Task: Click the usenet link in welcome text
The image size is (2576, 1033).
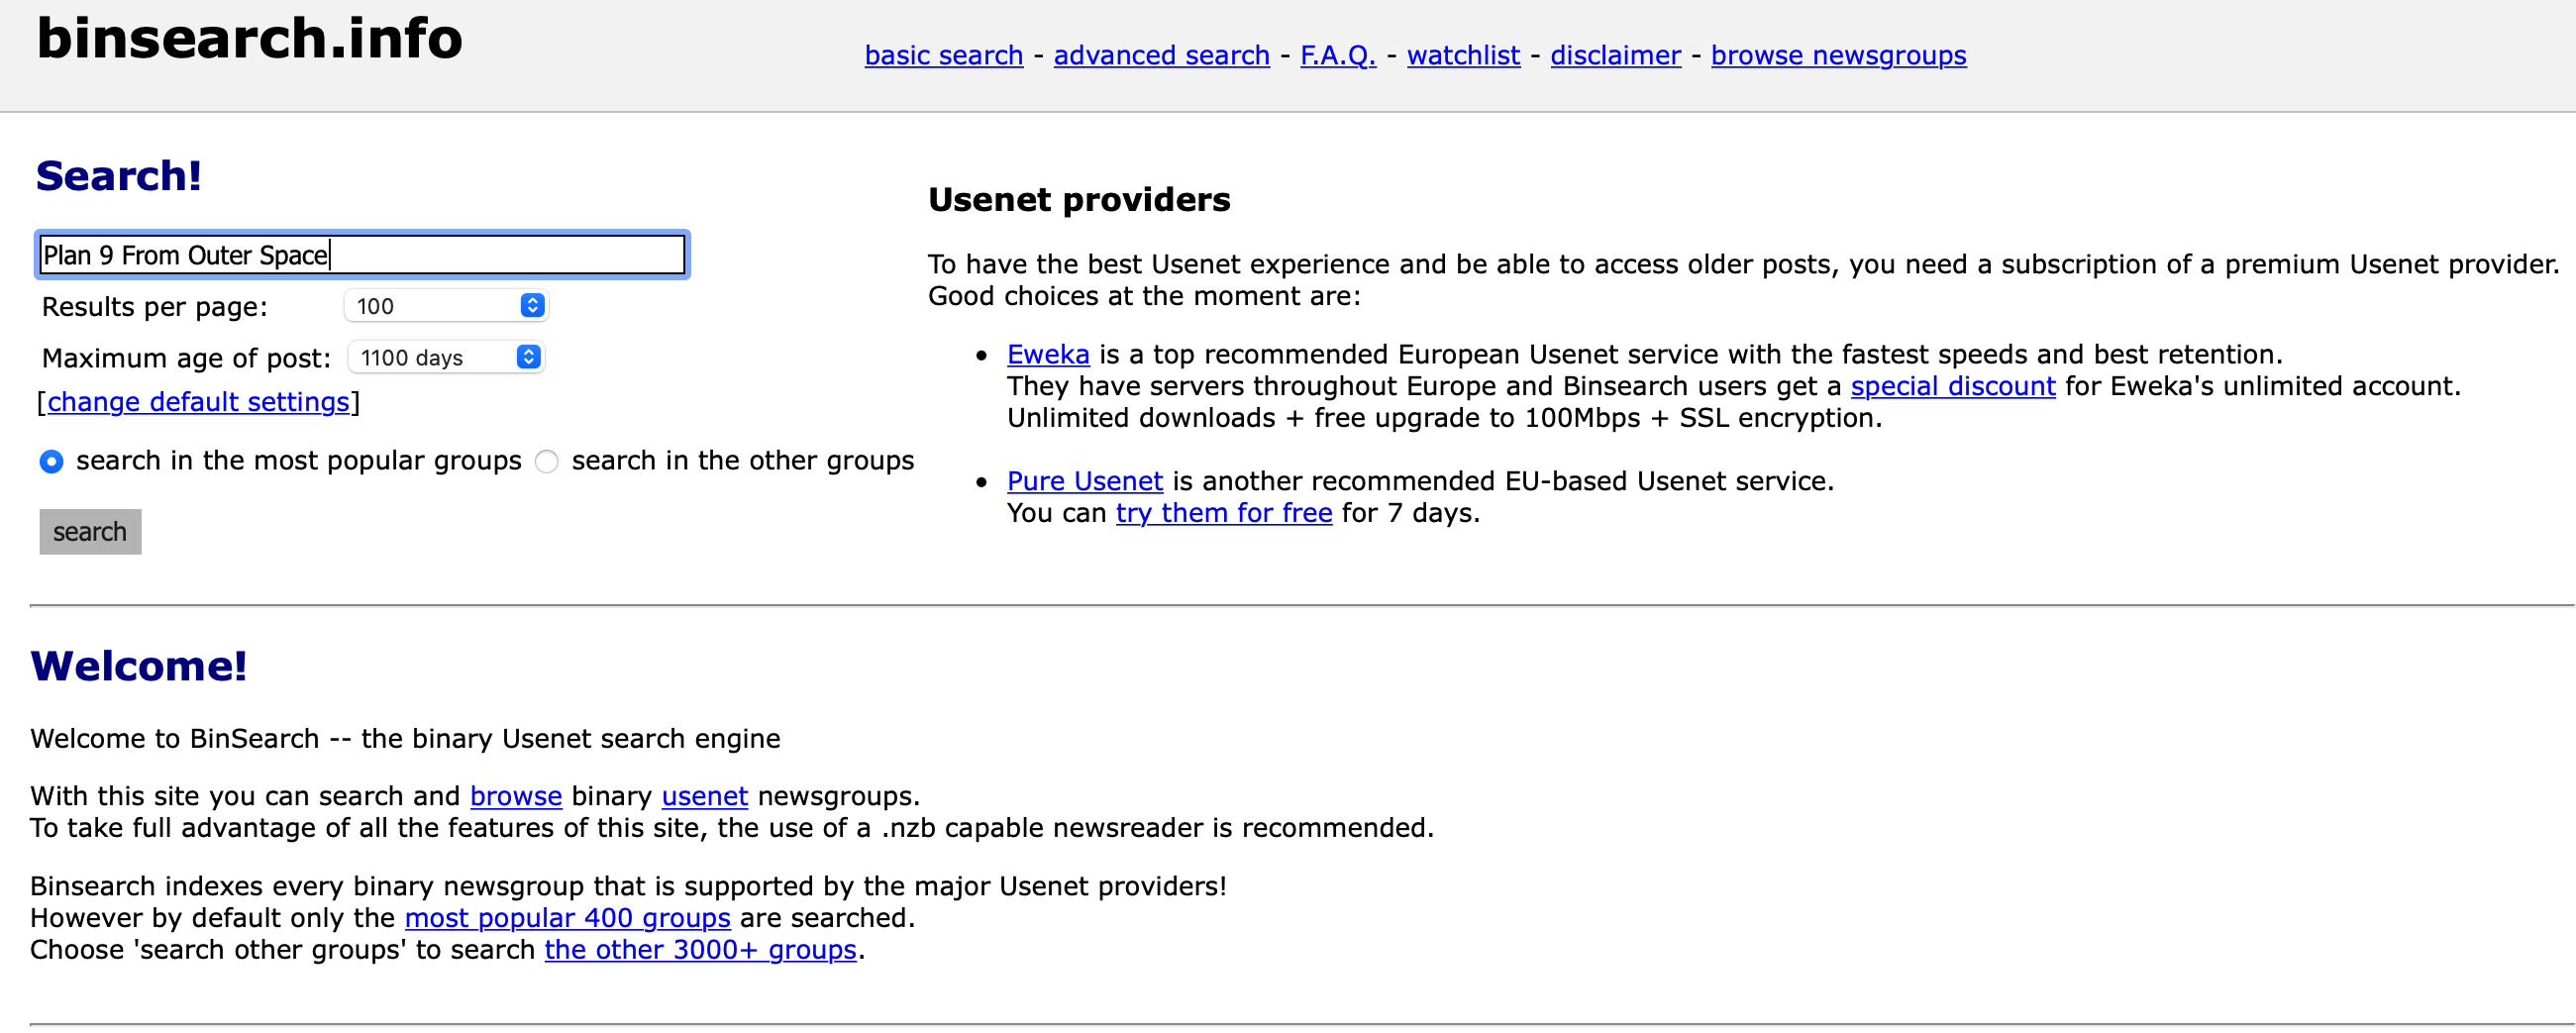Action: [704, 797]
